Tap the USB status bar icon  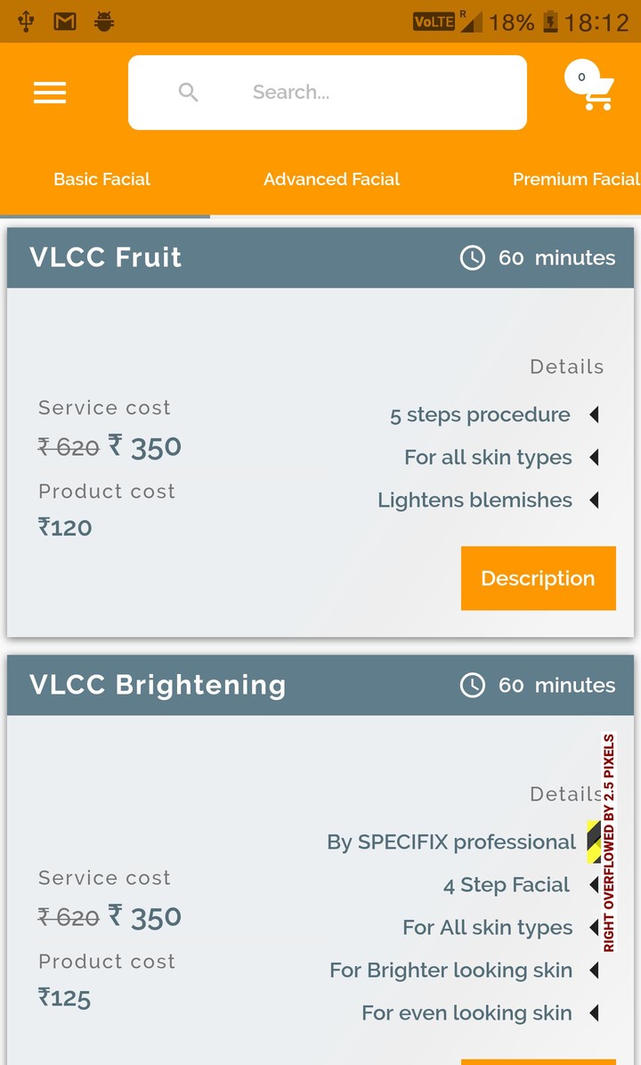[26, 21]
